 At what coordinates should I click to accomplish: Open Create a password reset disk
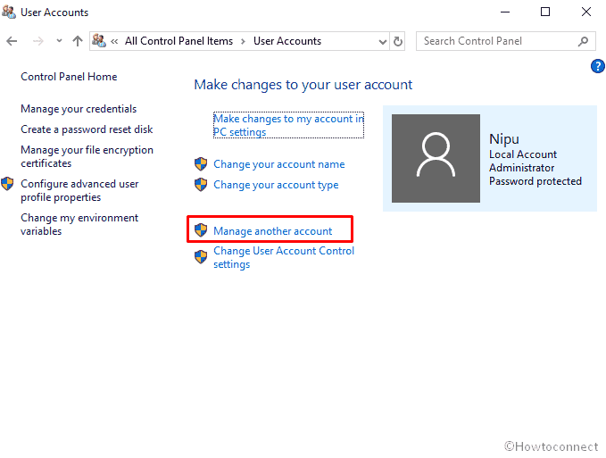coord(87,129)
